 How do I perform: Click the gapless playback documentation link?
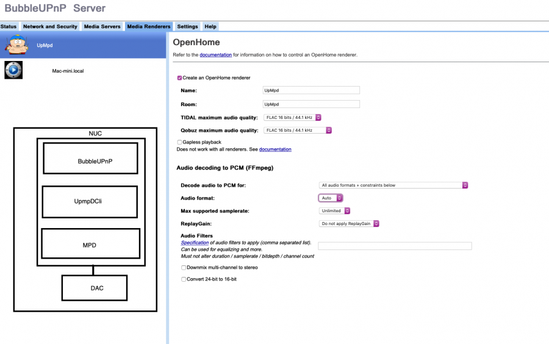coord(275,149)
